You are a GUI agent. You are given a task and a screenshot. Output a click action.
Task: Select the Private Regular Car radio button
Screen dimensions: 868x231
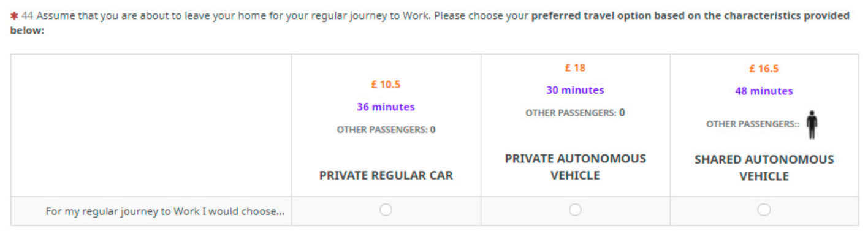386,210
